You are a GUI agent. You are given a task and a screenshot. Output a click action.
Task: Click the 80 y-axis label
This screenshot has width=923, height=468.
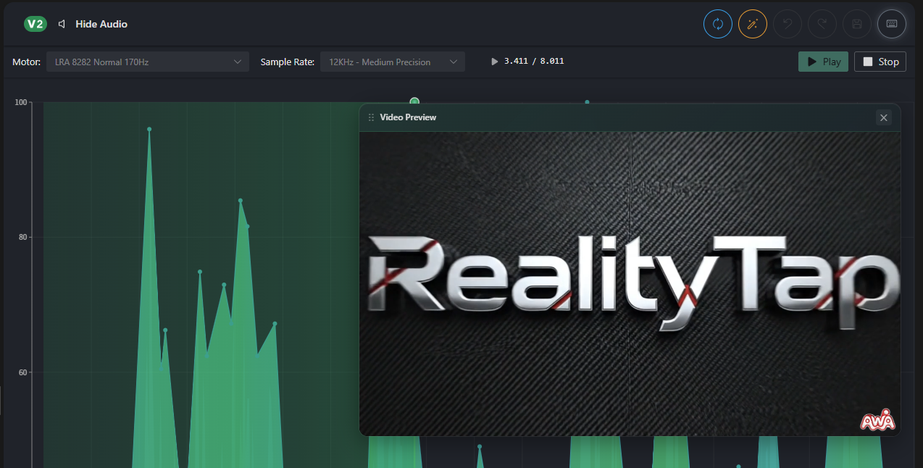[22, 237]
